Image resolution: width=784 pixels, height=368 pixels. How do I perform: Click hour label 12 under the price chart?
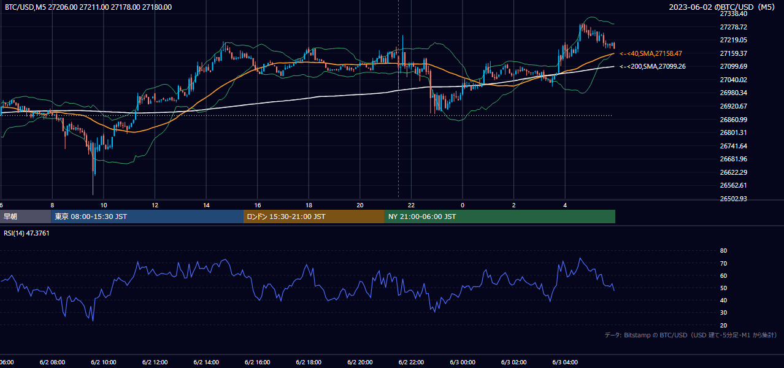(155, 205)
